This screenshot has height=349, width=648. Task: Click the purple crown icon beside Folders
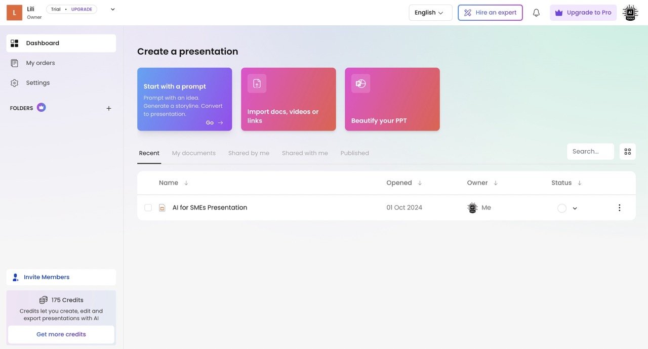point(42,107)
